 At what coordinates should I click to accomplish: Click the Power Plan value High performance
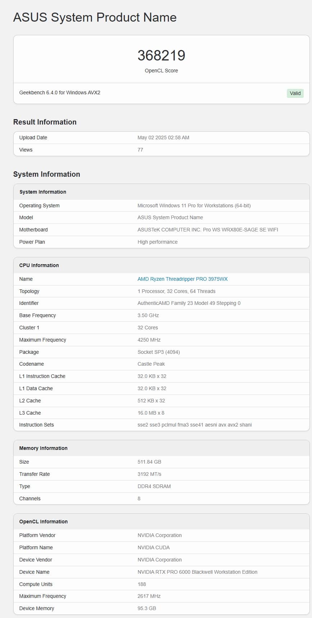click(x=157, y=242)
